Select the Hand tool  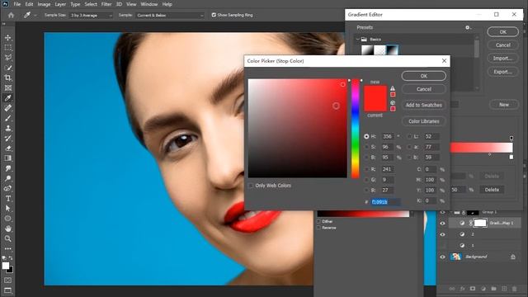pos(7,229)
